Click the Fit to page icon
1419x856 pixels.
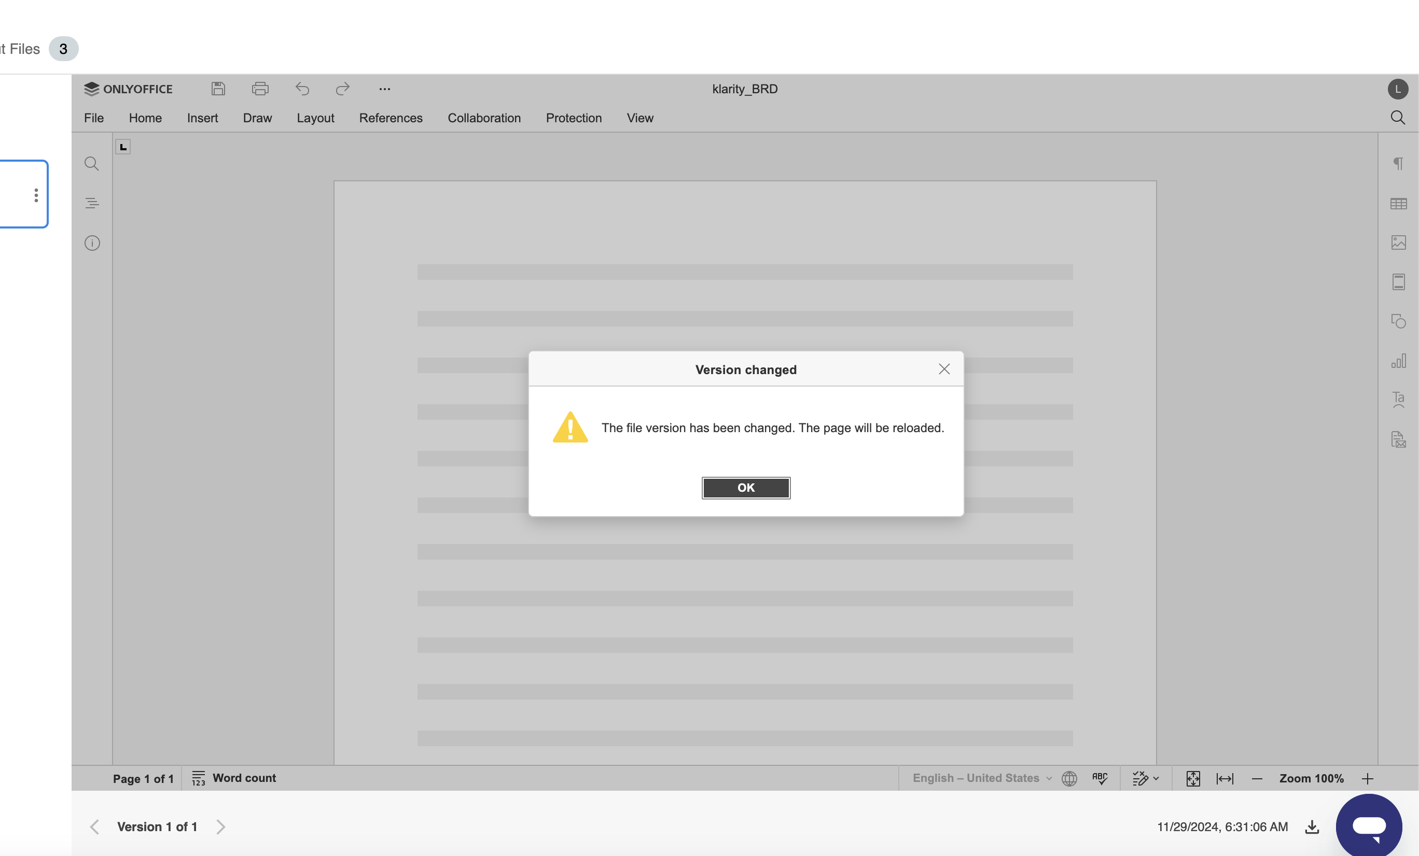[x=1193, y=778]
